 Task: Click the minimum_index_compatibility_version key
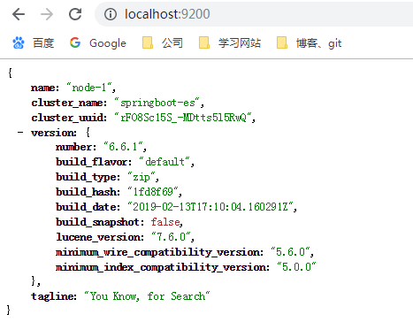pos(162,267)
